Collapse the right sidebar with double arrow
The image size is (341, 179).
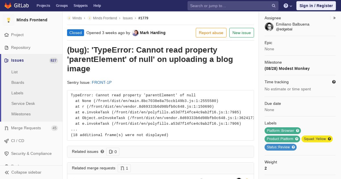[x=334, y=18]
